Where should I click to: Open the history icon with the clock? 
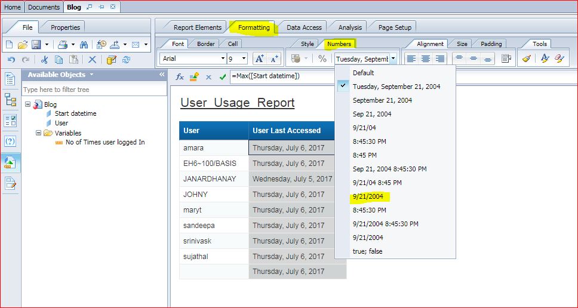(102, 45)
